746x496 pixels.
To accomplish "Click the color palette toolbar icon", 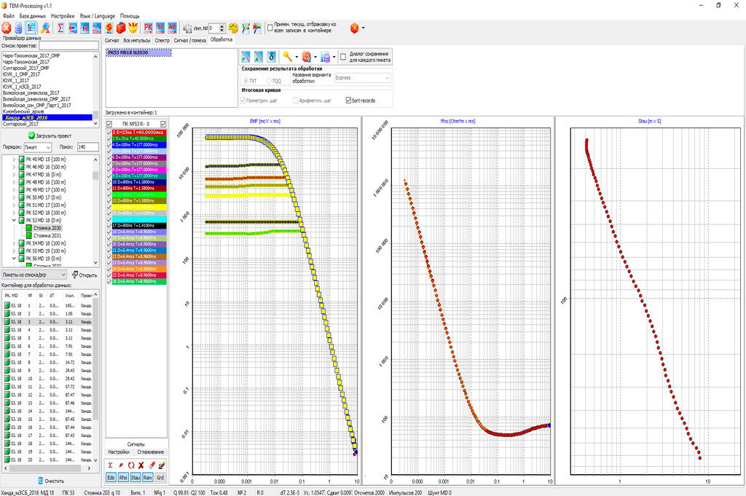I will 233,28.
